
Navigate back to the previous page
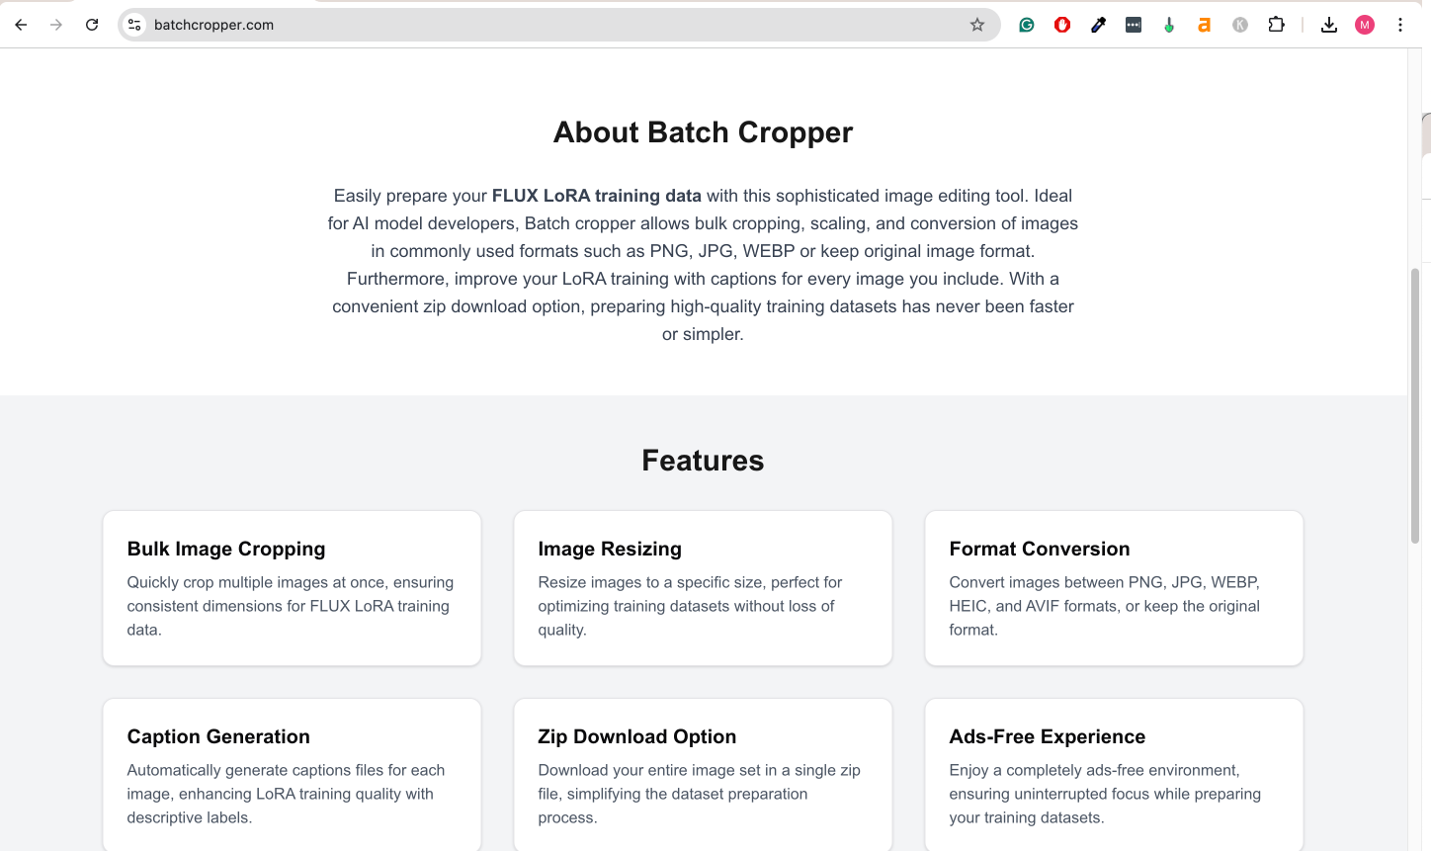pos(21,25)
